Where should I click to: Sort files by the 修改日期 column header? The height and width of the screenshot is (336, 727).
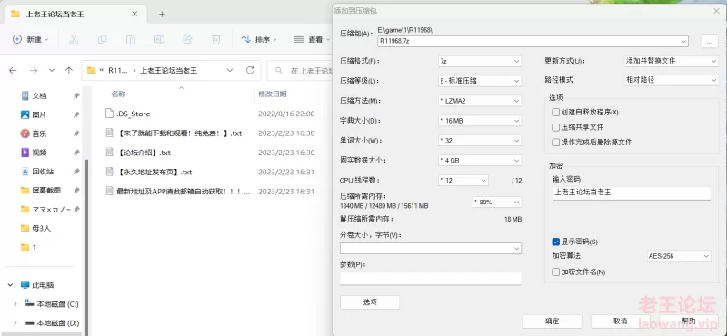(272, 94)
